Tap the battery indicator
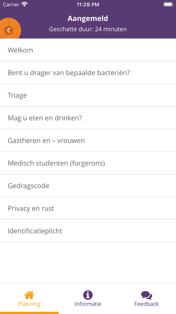This screenshot has height=314, width=176. pyautogui.click(x=168, y=4)
